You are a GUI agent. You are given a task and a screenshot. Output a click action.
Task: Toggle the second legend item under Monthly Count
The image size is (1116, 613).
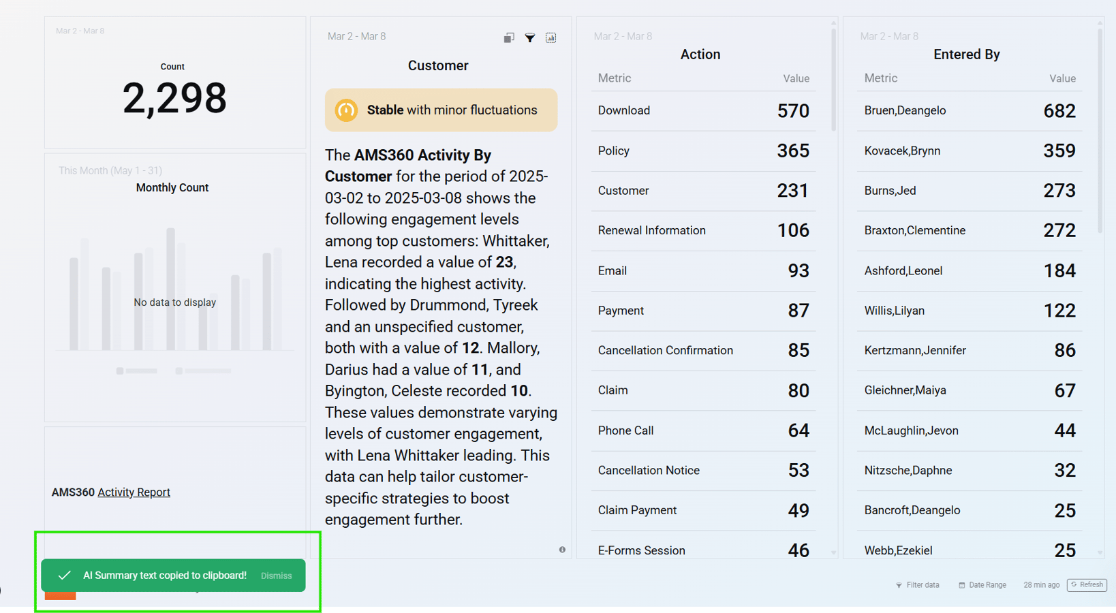coord(202,371)
